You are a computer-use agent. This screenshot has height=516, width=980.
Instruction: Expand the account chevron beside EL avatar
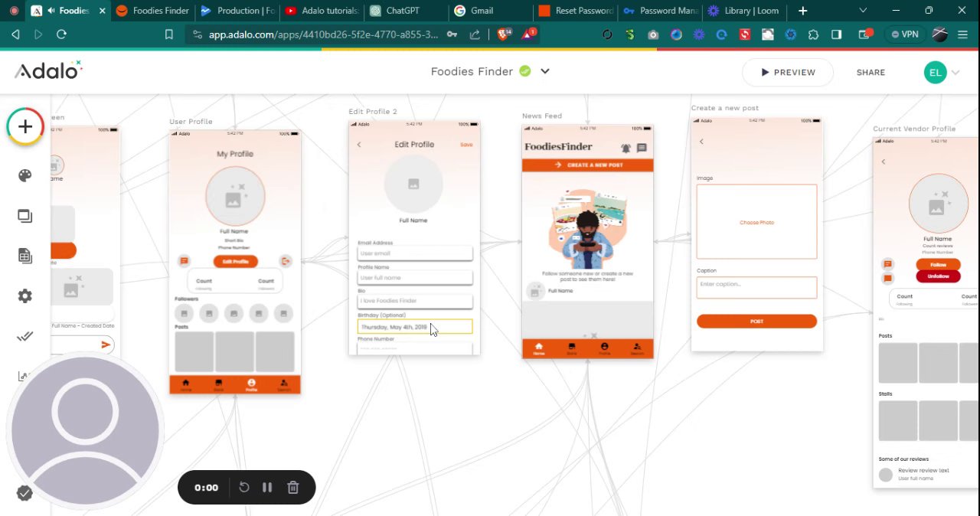point(955,73)
